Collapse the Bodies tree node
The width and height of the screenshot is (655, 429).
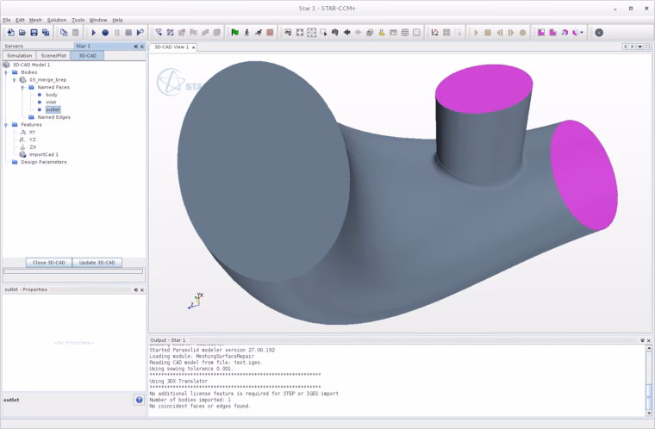pos(6,72)
